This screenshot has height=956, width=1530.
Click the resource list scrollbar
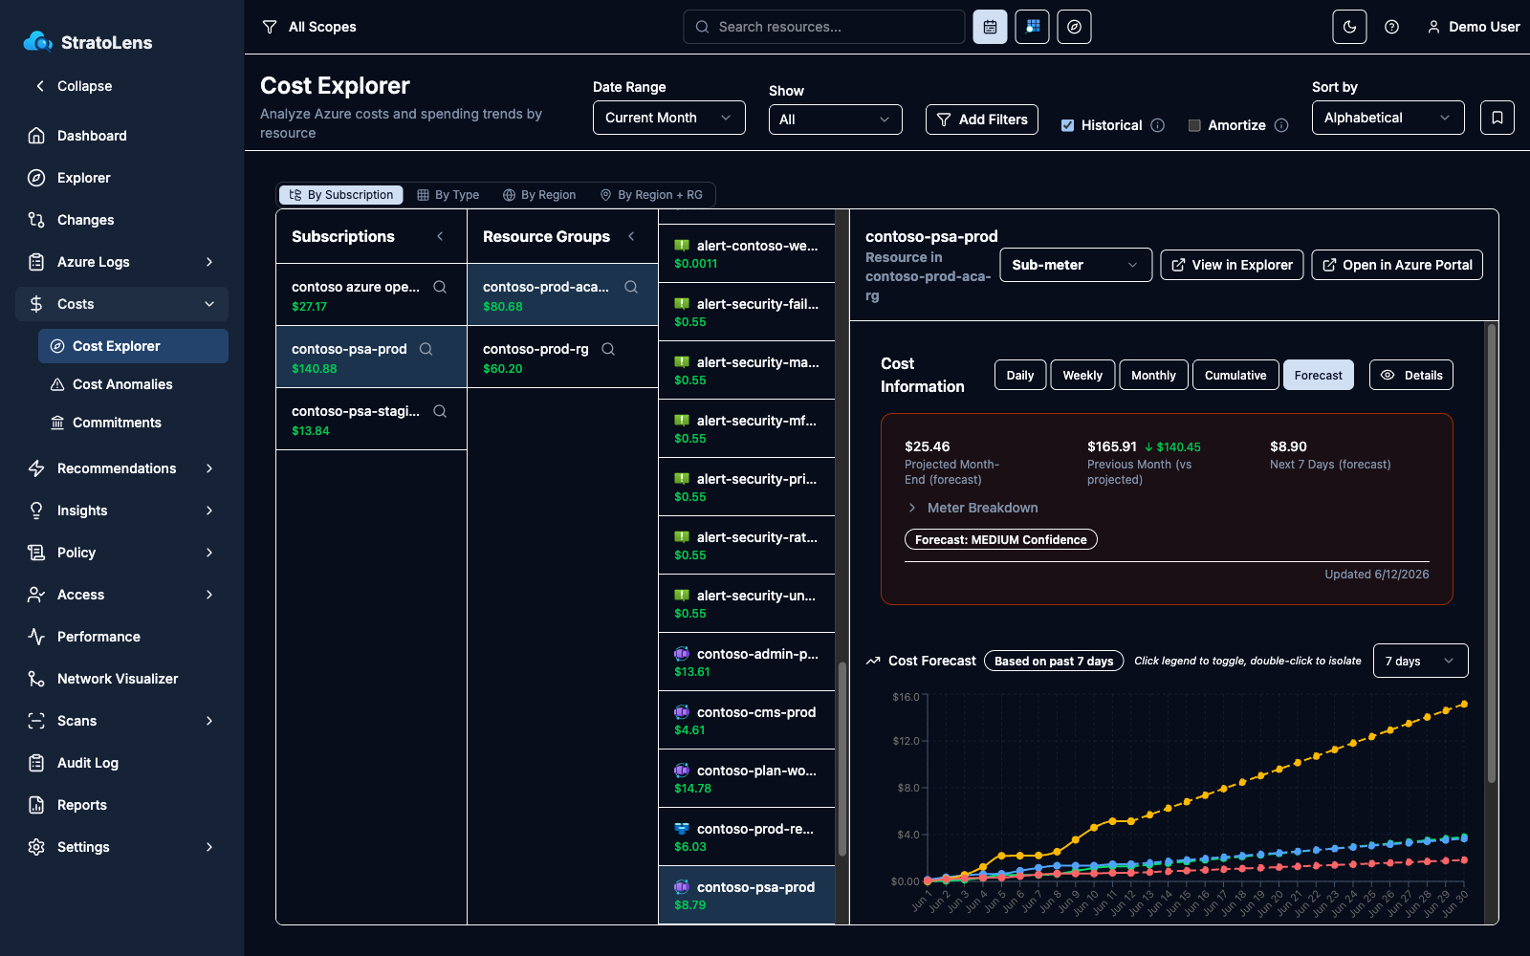coord(842,758)
